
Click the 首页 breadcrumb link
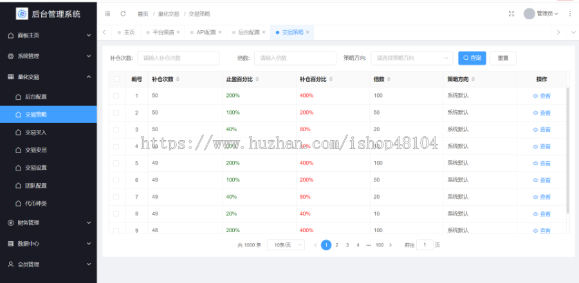[143, 14]
